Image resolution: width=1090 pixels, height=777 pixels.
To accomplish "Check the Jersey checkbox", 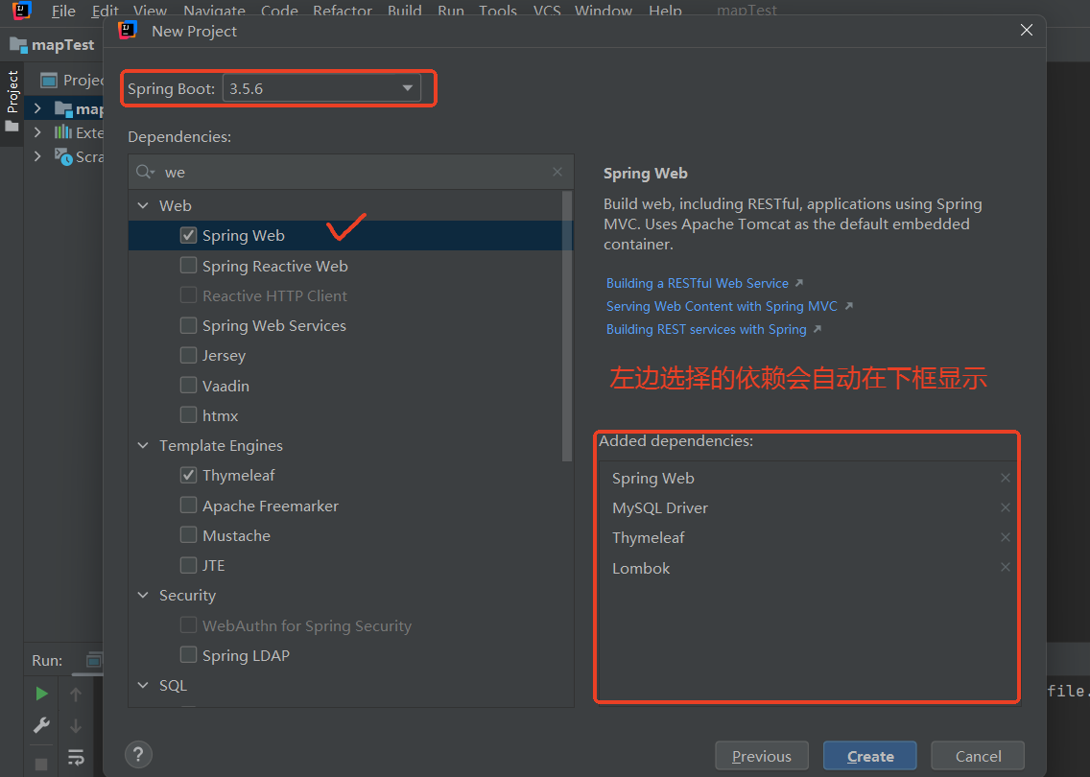I will [188, 355].
